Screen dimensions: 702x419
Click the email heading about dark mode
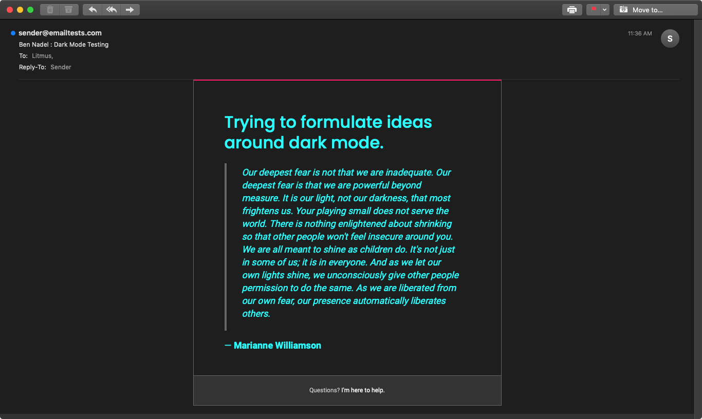328,132
